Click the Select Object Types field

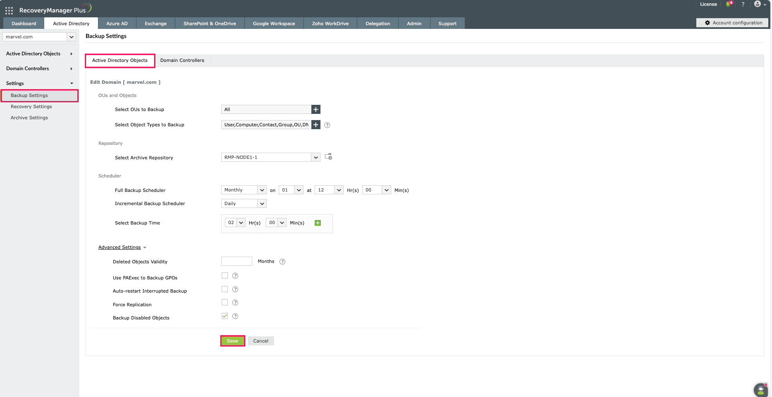pos(266,125)
